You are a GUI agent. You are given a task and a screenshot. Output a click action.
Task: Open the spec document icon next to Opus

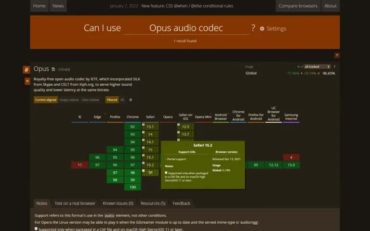tap(53, 69)
